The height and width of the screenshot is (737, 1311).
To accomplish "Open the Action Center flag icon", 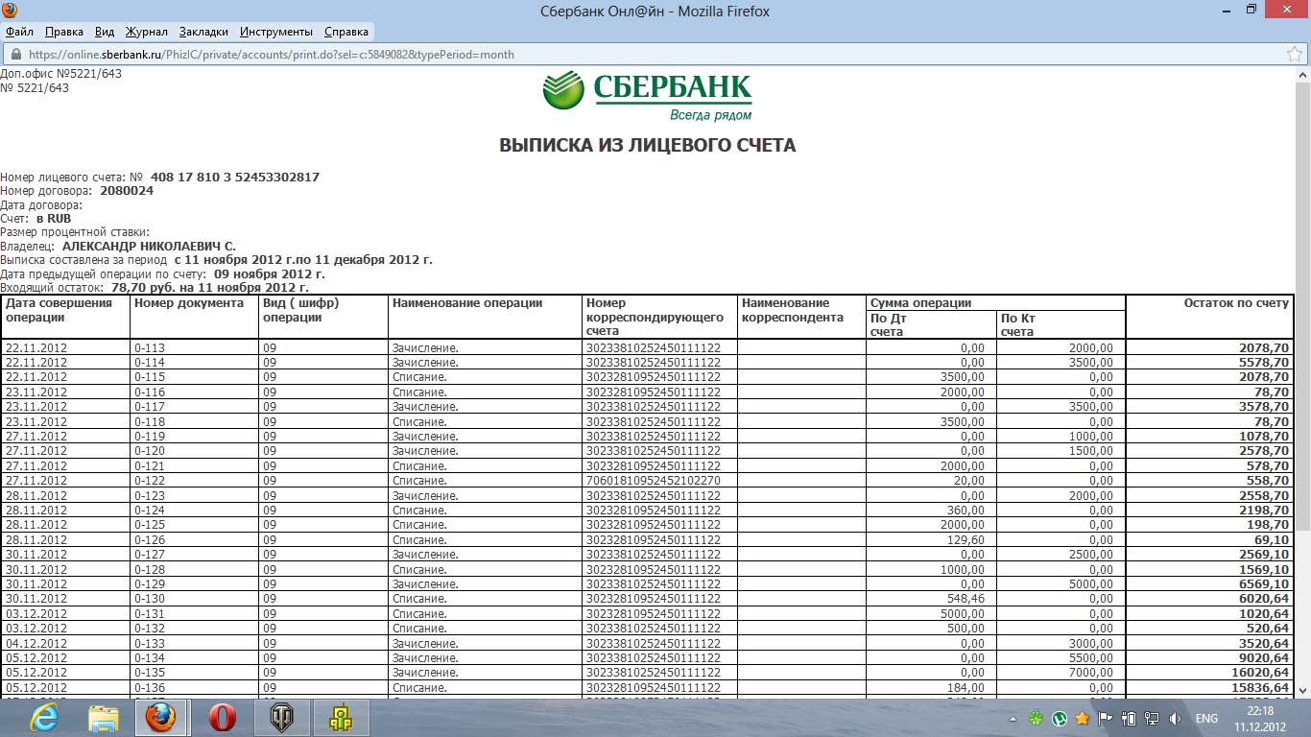I will 1106,719.
